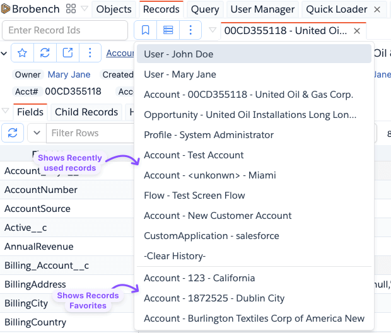The width and height of the screenshot is (391, 333).
Task: Select the Billing_Account__c field row
Action: click(67, 266)
